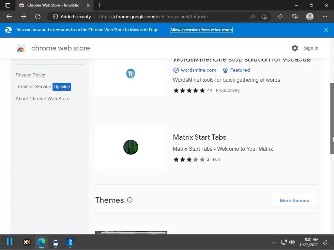The width and height of the screenshot is (334, 250).
Task: Show info about Themes section
Action: click(x=130, y=200)
